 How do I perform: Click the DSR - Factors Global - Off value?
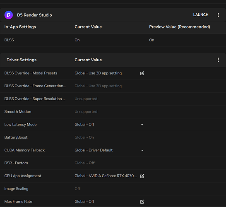tap(84, 163)
